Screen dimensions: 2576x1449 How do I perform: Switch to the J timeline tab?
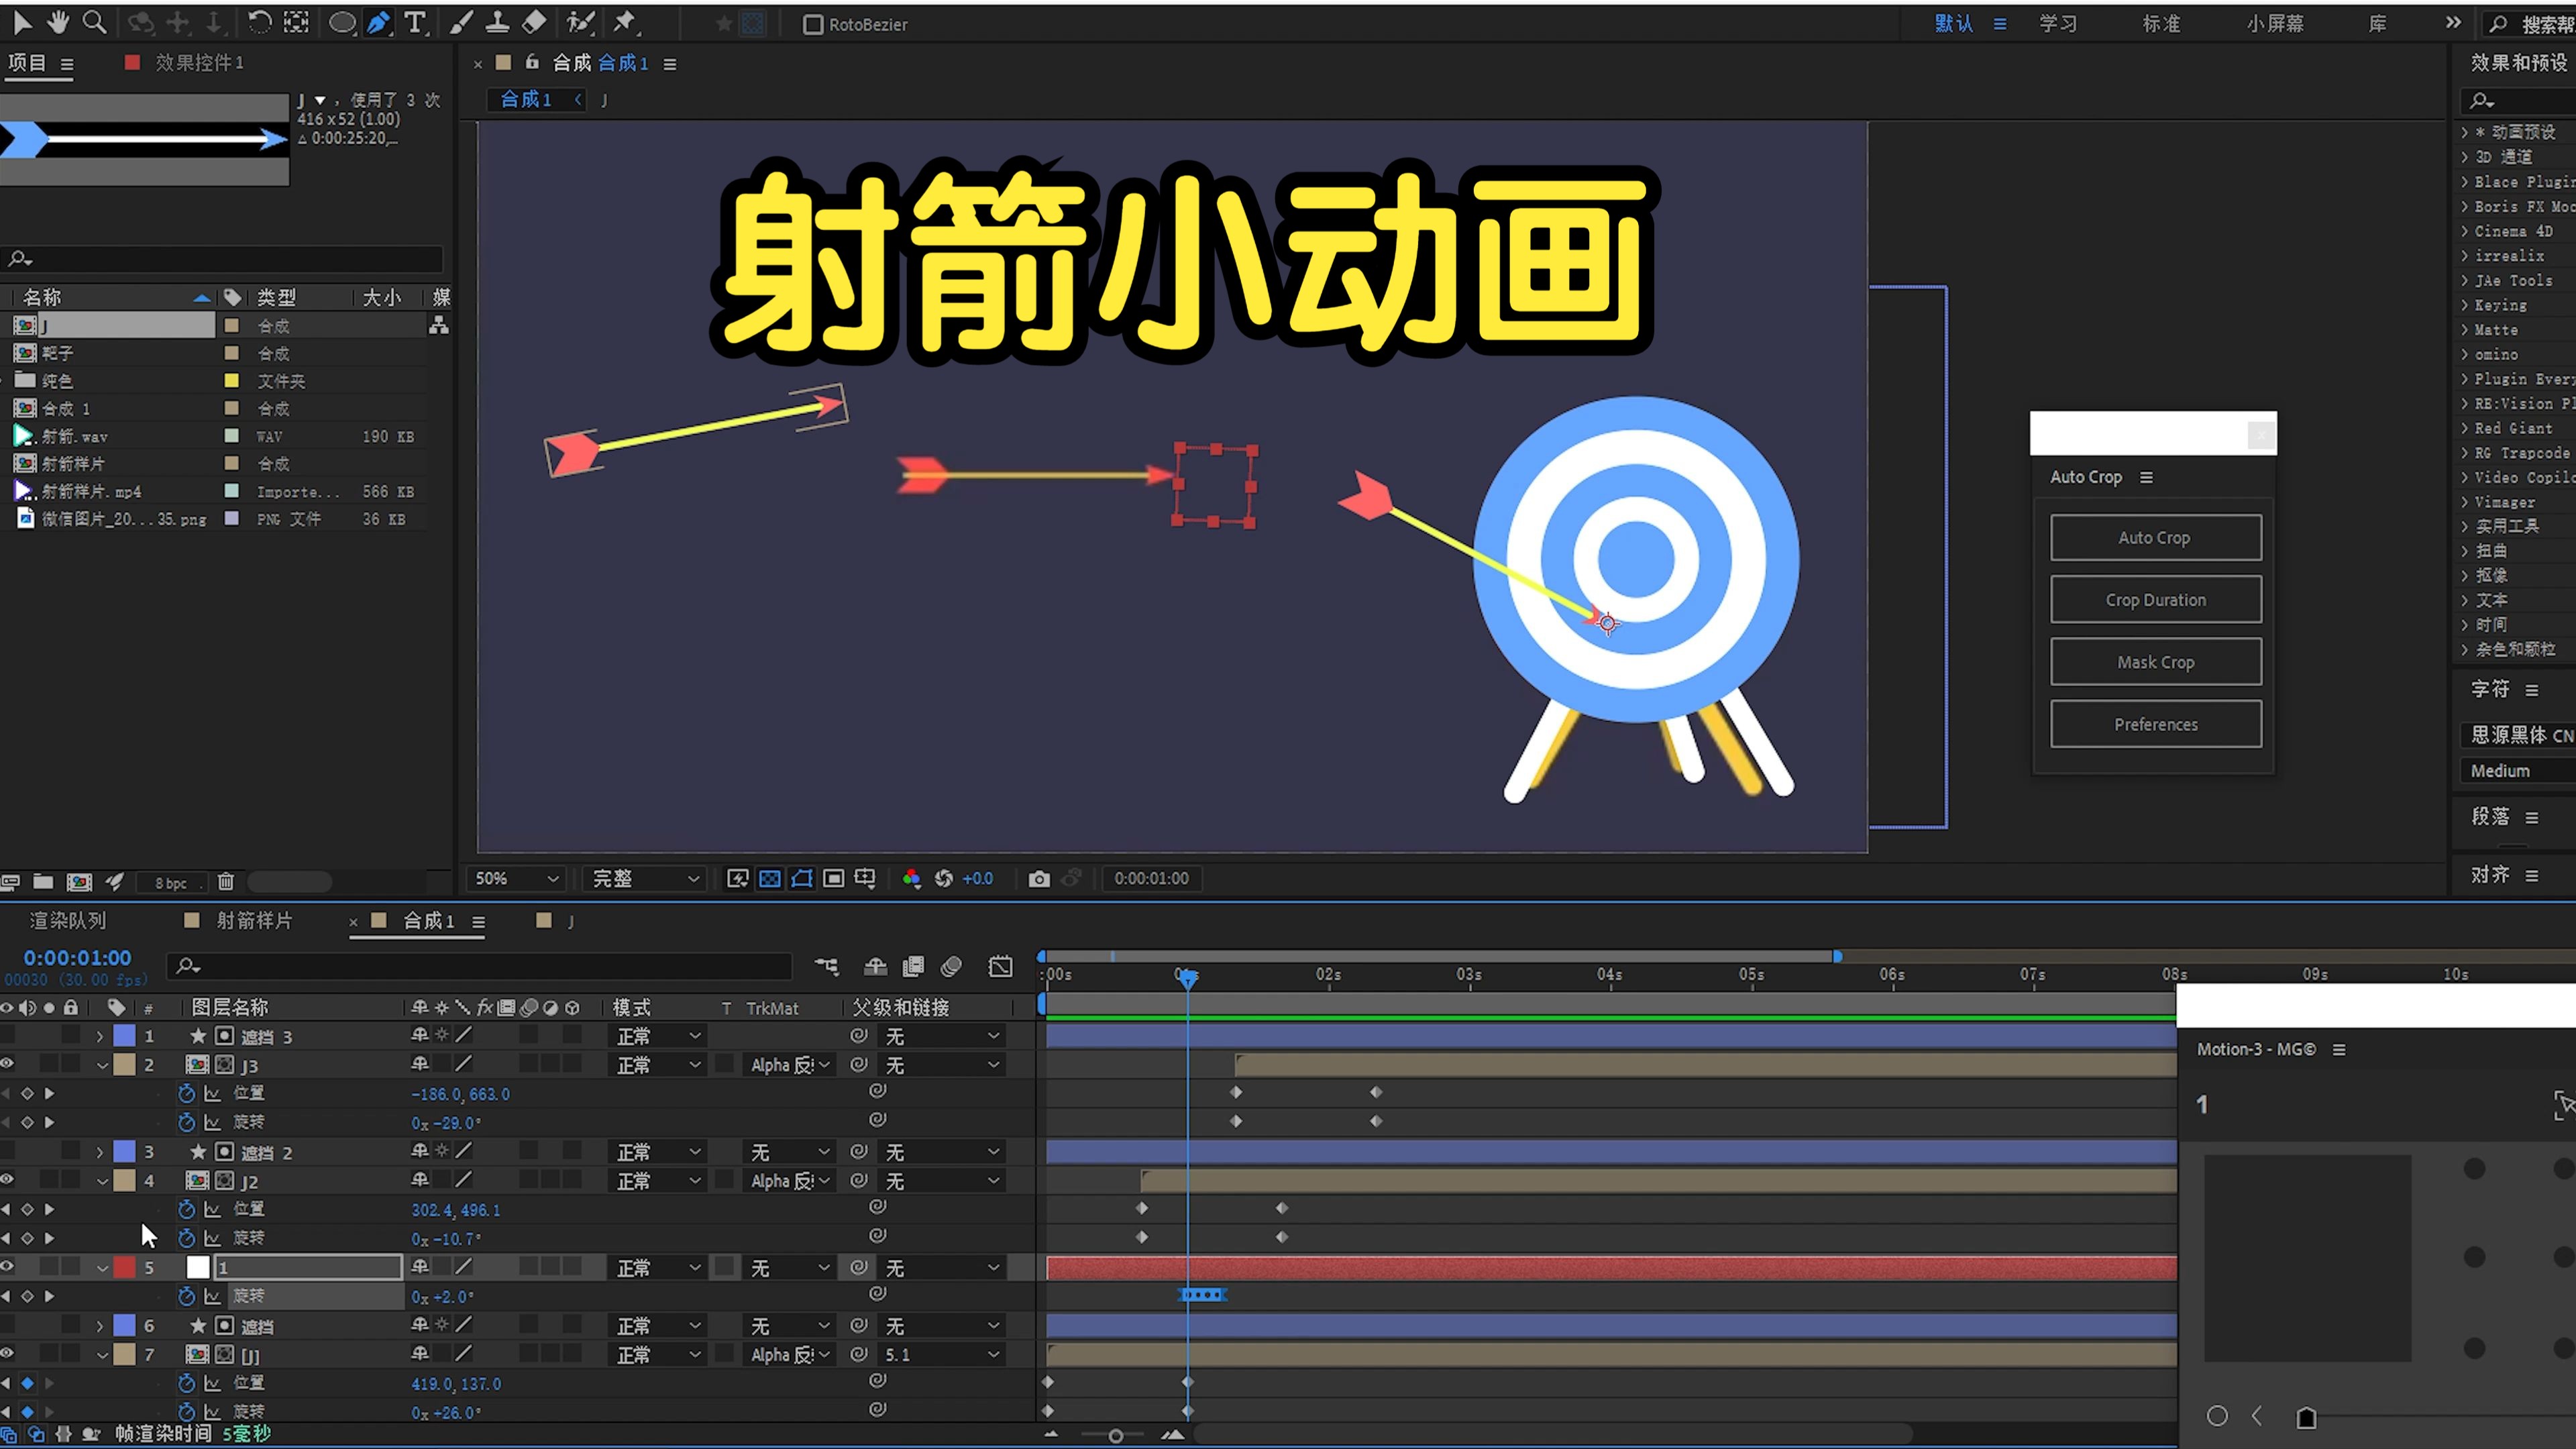click(570, 921)
